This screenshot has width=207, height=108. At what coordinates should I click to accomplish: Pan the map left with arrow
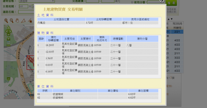click(x=7, y=31)
